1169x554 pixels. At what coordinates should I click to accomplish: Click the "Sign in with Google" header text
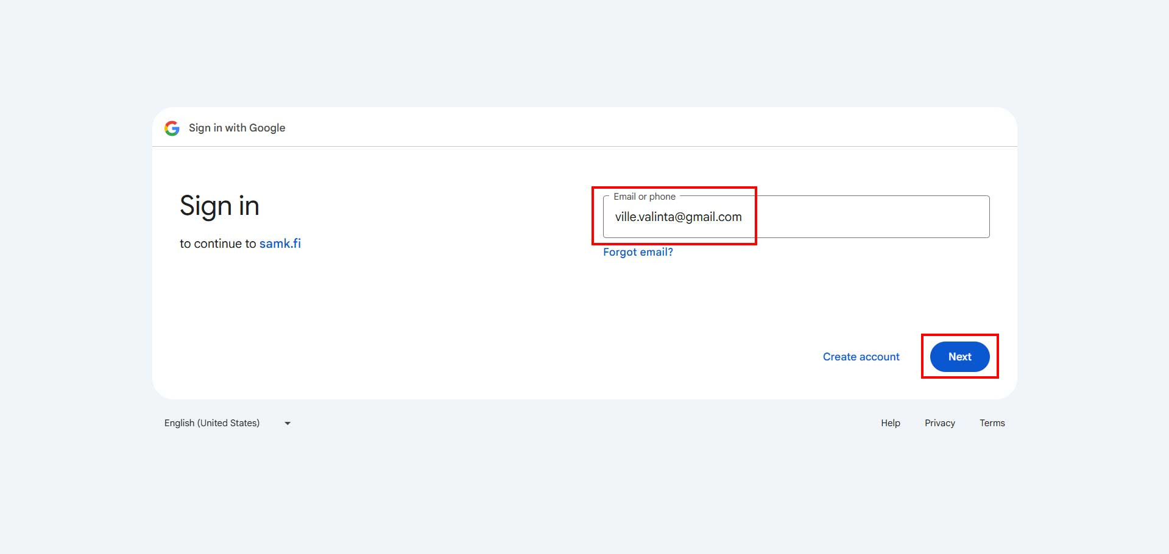(x=236, y=128)
